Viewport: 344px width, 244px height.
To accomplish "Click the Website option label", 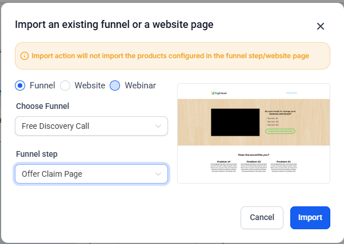I will (90, 86).
